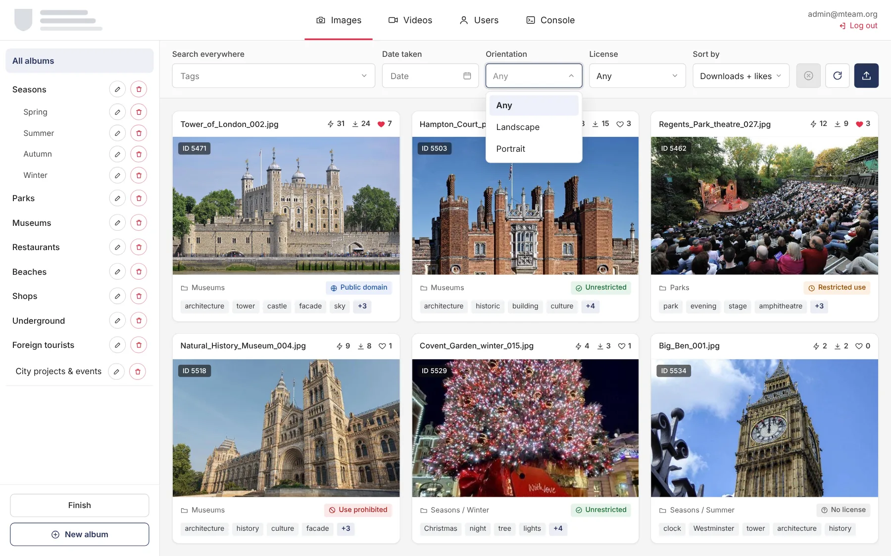Image resolution: width=891 pixels, height=556 pixels.
Task: Delete the City projects & events album
Action: click(x=138, y=372)
